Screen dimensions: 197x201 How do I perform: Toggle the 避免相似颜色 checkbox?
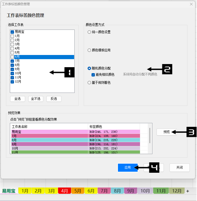point(93,75)
